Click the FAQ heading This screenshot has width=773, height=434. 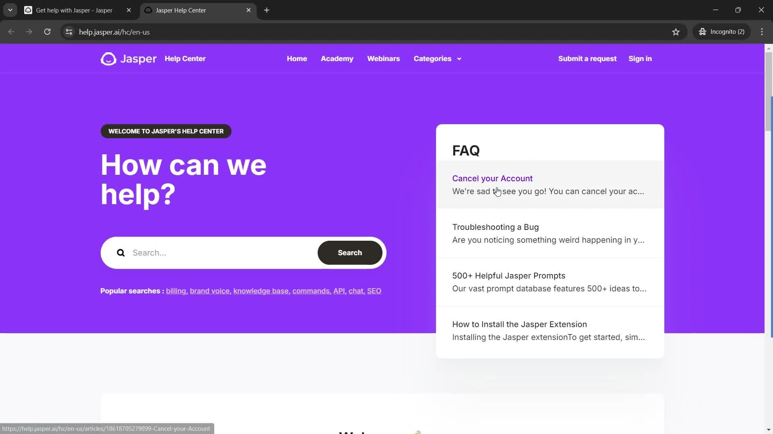pos(466,151)
